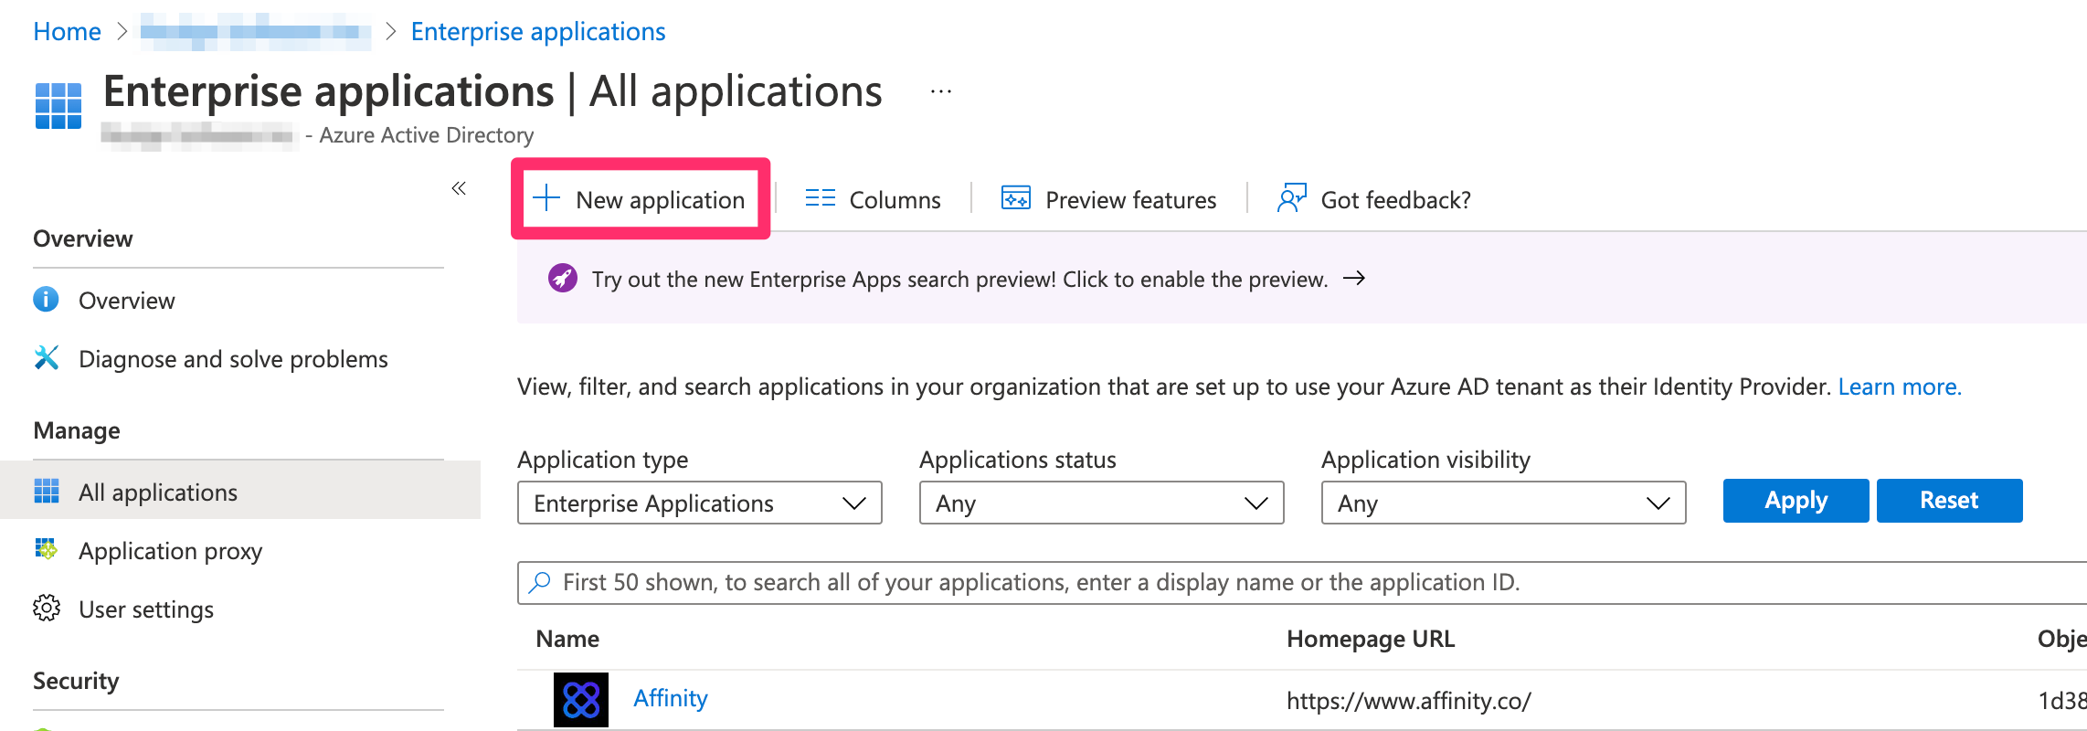Expand the Applications status dropdown
This screenshot has height=731, width=2087.
point(1101,503)
